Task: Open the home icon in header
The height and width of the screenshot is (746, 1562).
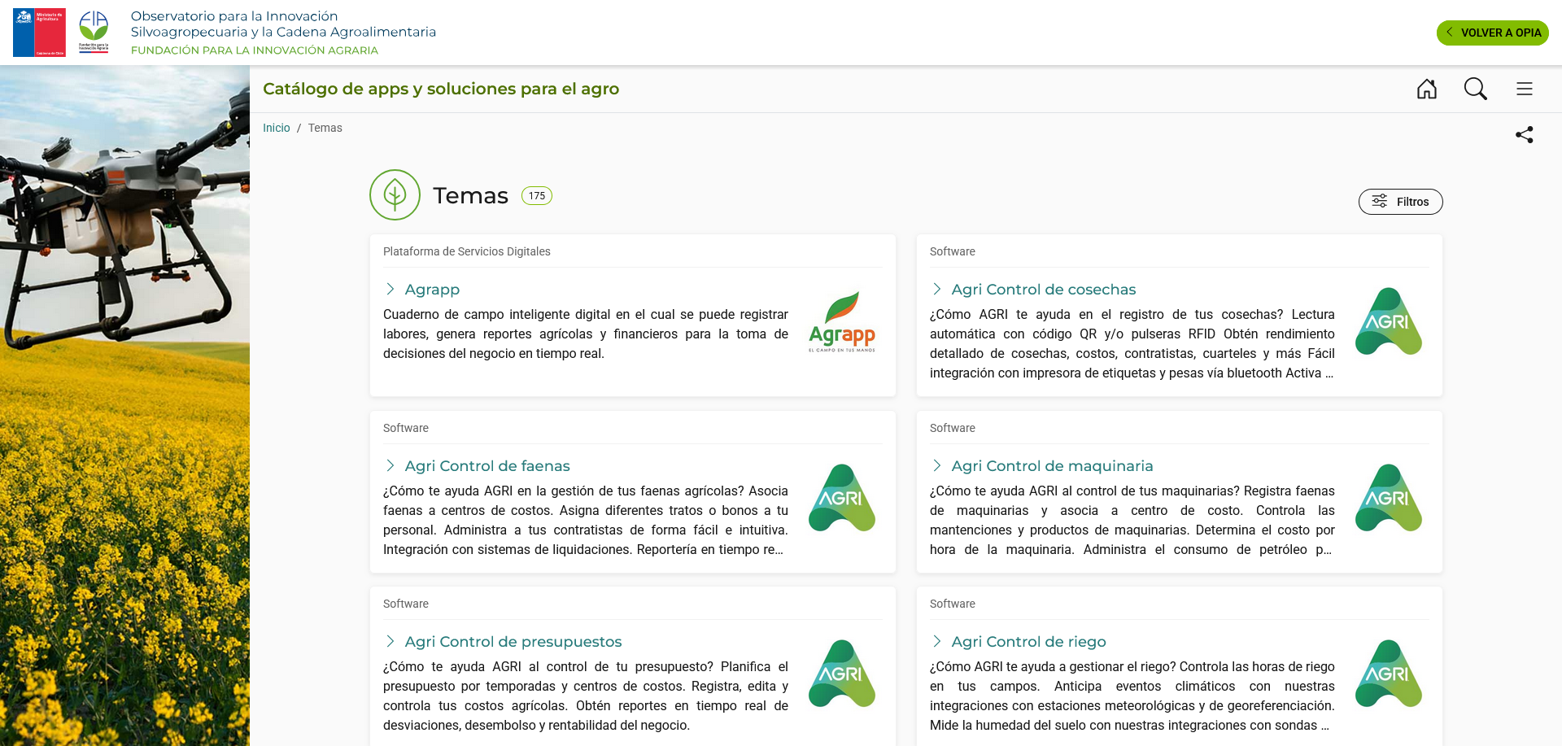Action: pos(1427,89)
